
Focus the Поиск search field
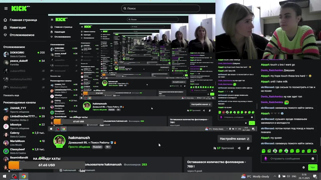160,8
